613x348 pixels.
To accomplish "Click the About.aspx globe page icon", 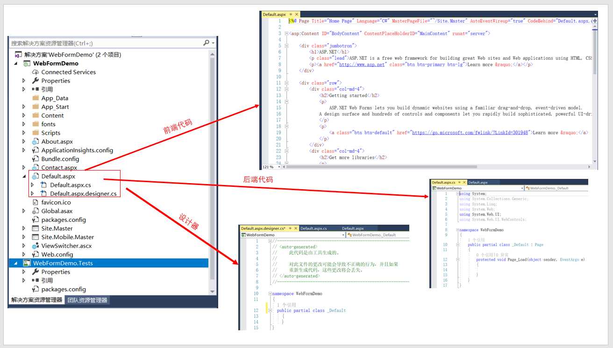I will 36,142.
